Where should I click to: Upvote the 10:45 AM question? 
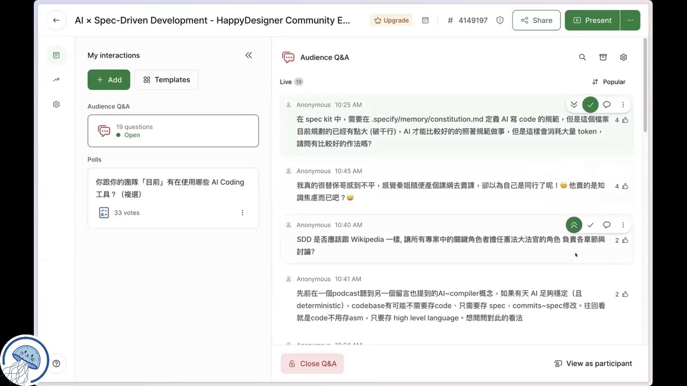[625, 186]
